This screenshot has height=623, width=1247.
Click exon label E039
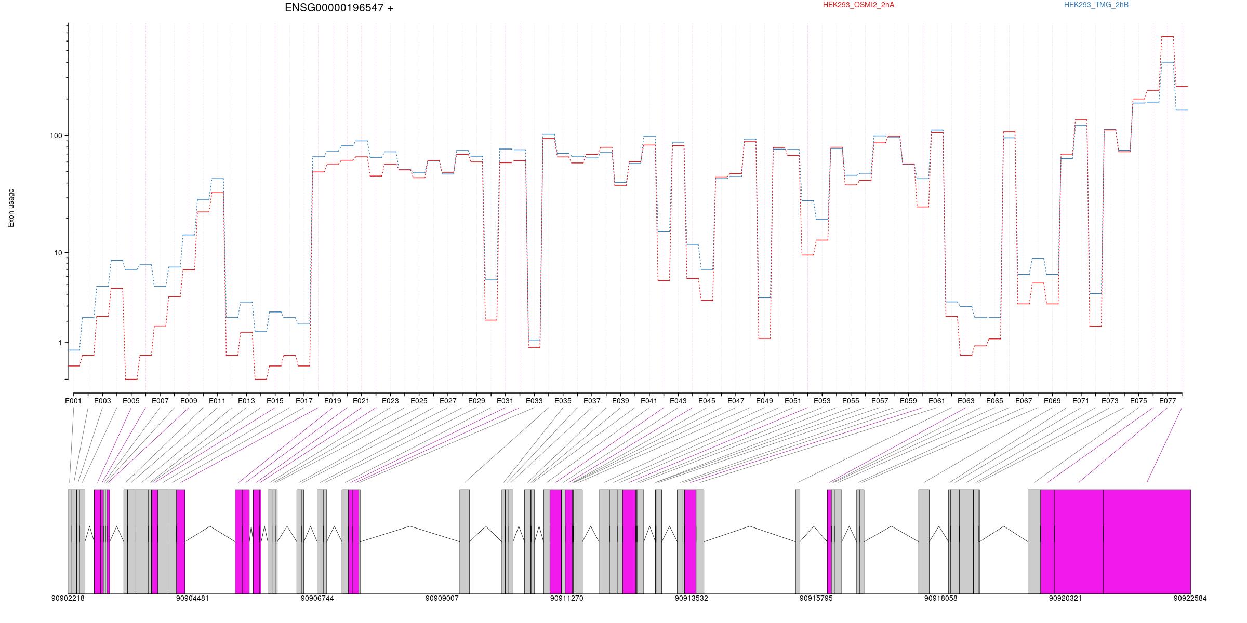620,401
